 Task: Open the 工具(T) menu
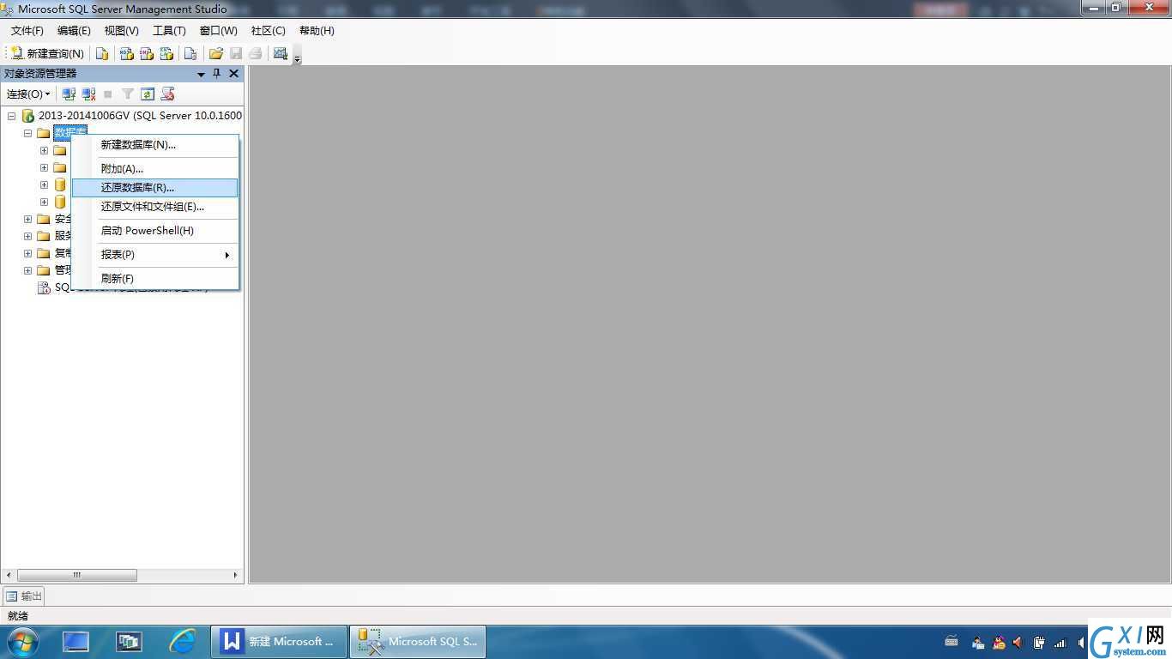(169, 30)
